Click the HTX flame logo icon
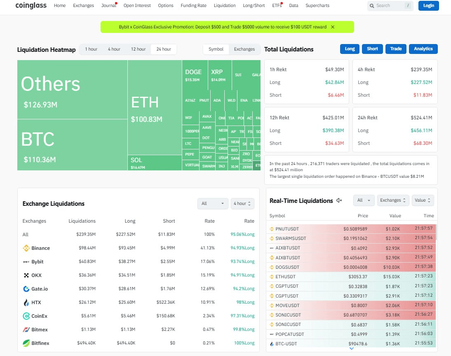This screenshot has height=356, width=451. tap(26, 302)
